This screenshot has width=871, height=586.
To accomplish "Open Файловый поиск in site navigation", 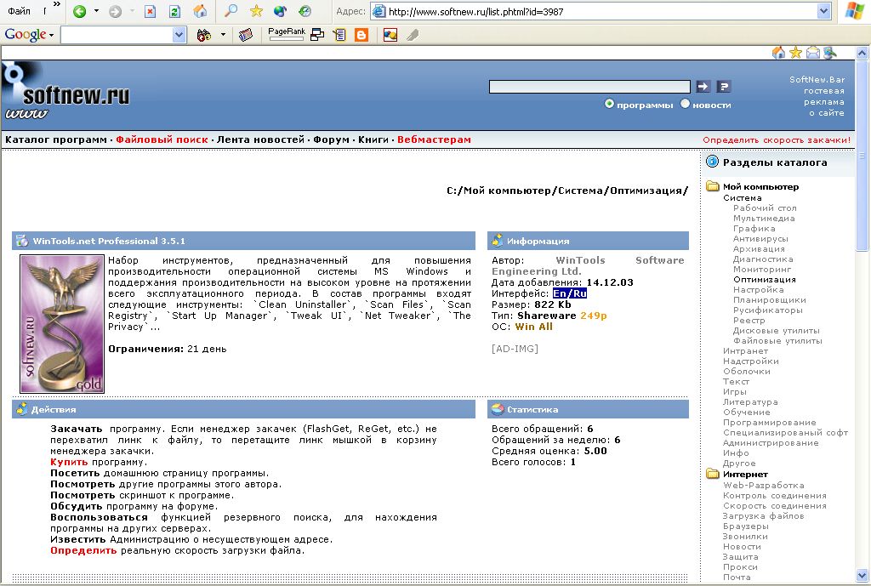I will 162,139.
